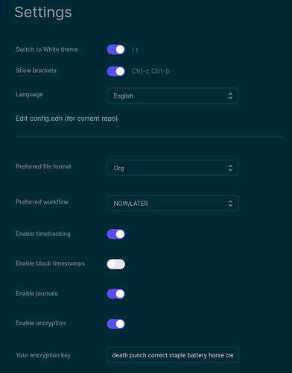Click the Settings page heading
This screenshot has height=373, width=292.
pos(43,13)
